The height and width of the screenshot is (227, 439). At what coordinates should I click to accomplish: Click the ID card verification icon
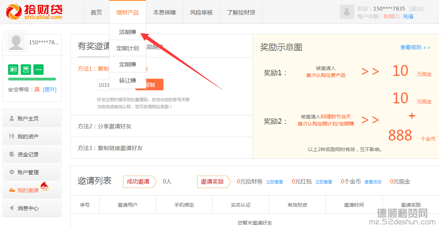point(13,70)
